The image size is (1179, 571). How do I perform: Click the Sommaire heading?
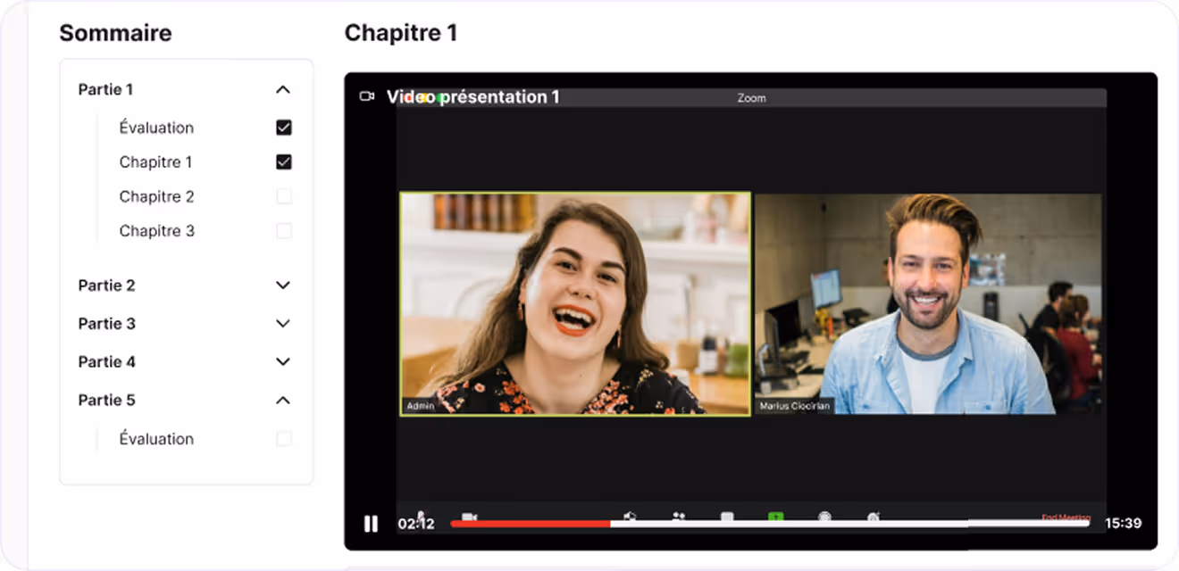pyautogui.click(x=115, y=33)
